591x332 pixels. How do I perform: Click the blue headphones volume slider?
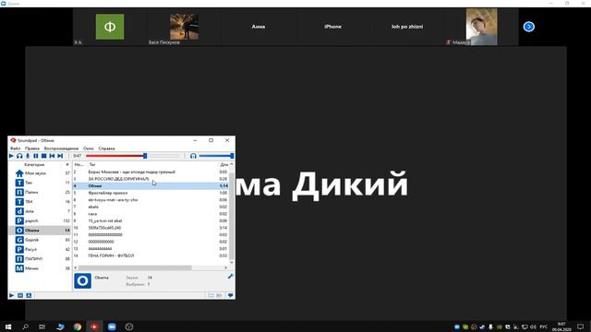[x=216, y=156]
